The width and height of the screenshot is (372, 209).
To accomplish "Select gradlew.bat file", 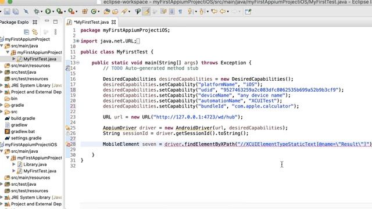I will coord(23,131).
